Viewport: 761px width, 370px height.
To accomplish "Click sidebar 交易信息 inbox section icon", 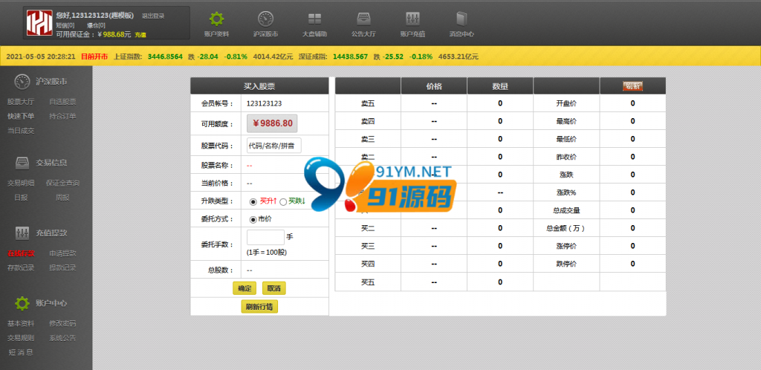I will 22,163.
